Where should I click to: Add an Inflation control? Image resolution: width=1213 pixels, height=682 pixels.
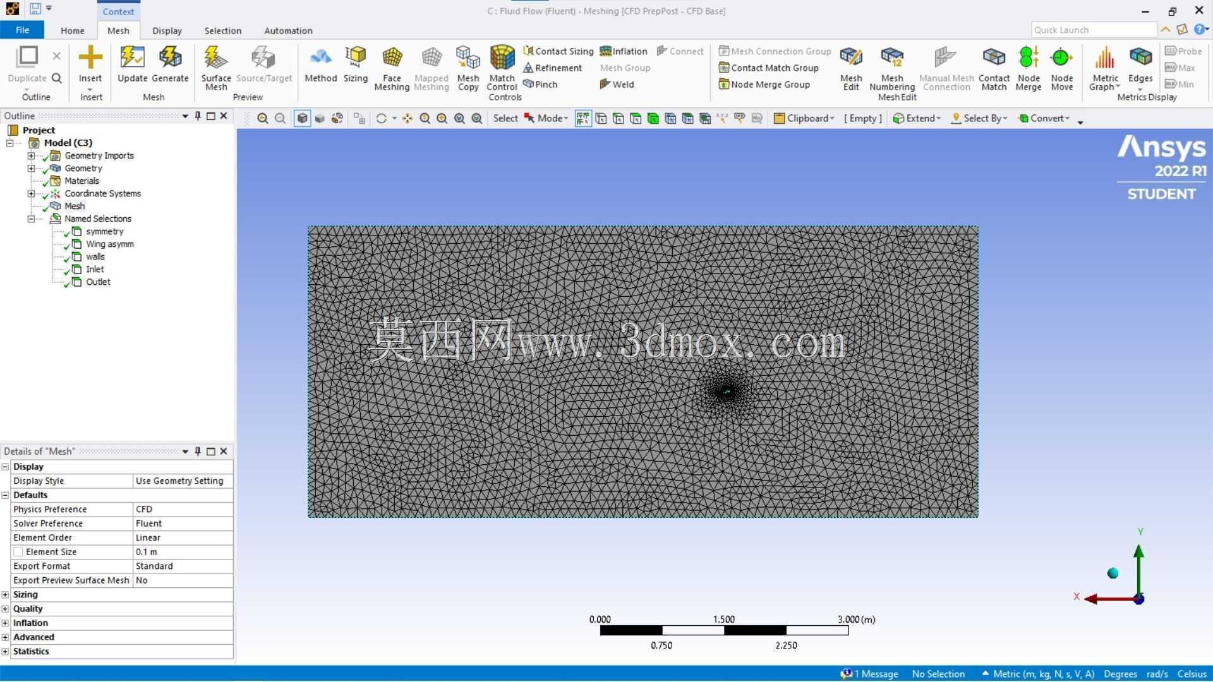(x=624, y=51)
